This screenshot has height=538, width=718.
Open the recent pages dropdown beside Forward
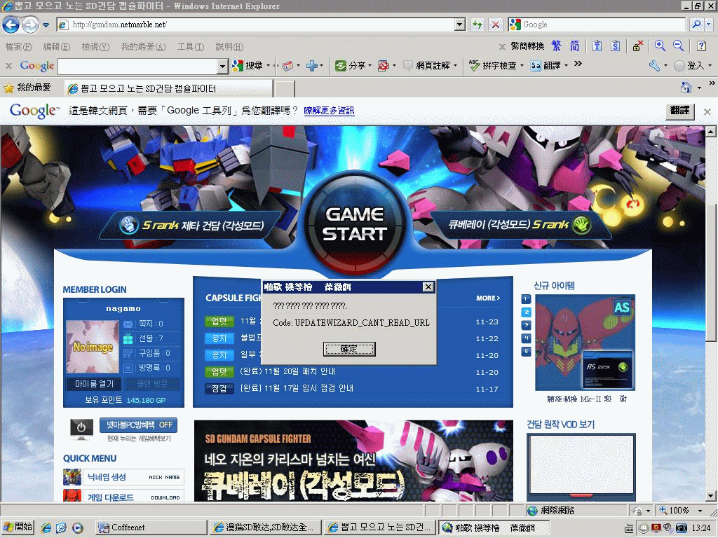point(46,25)
